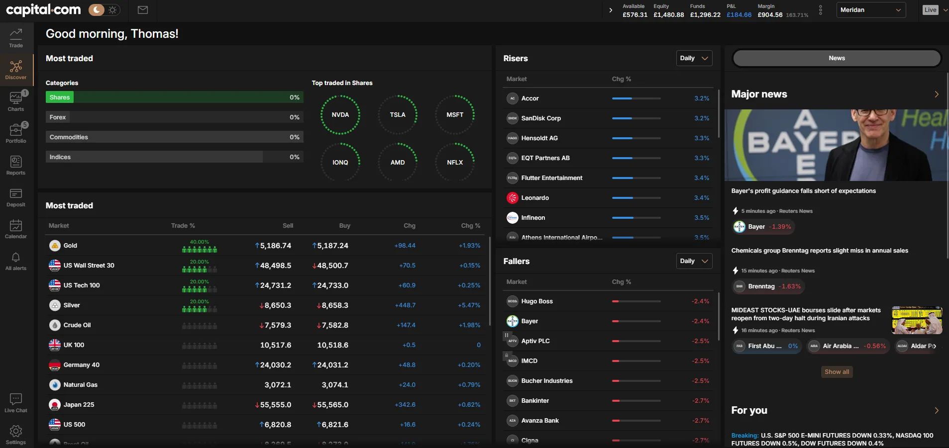Open the Calendar sidebar section
Viewport: 949px width, 448px height.
(x=16, y=229)
